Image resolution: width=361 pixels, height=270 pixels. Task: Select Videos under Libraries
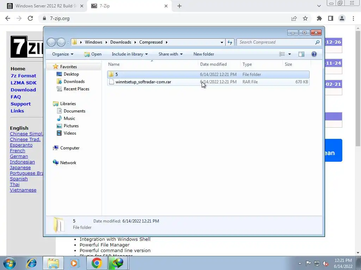[x=70, y=133]
